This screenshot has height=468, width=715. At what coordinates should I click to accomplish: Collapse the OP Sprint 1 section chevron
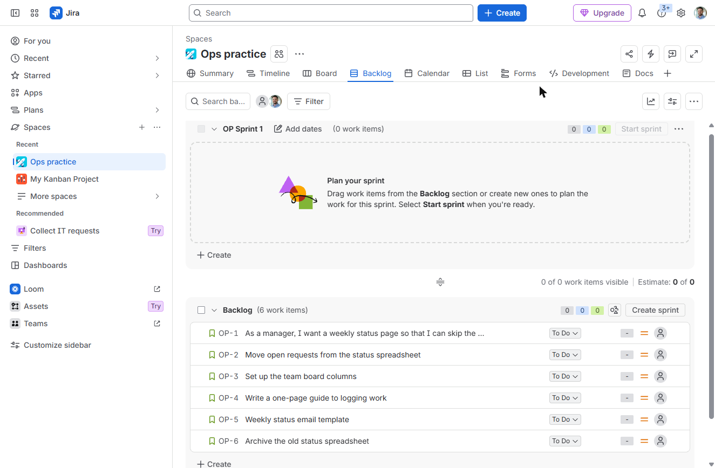pyautogui.click(x=214, y=129)
